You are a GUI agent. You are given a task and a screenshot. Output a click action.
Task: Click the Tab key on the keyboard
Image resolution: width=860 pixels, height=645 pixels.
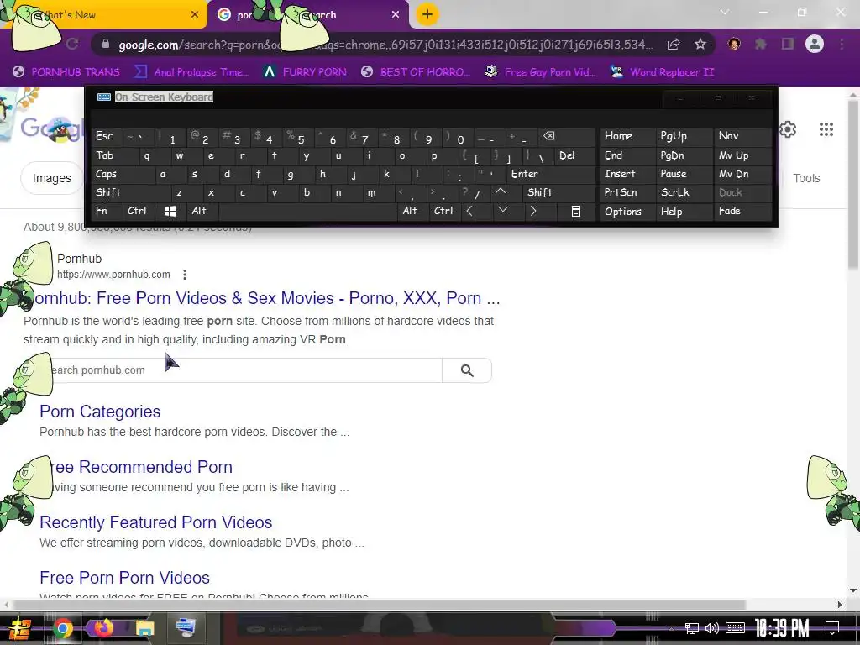point(115,155)
